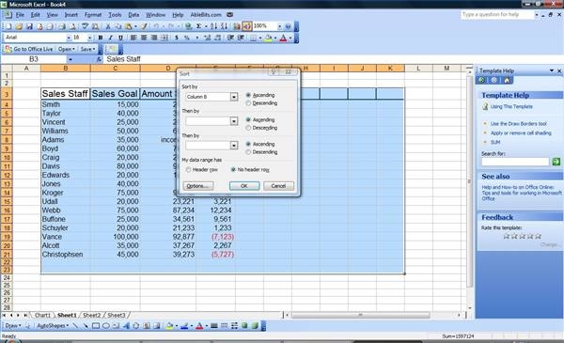Select column M header
This screenshot has width=564, height=343.
pyautogui.click(x=446, y=69)
